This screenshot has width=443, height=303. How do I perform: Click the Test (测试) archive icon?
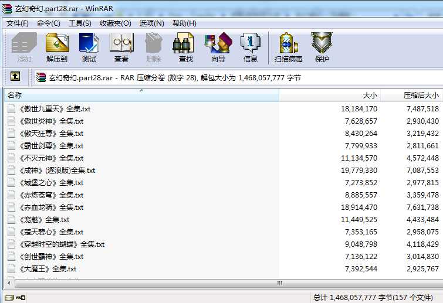click(89, 43)
